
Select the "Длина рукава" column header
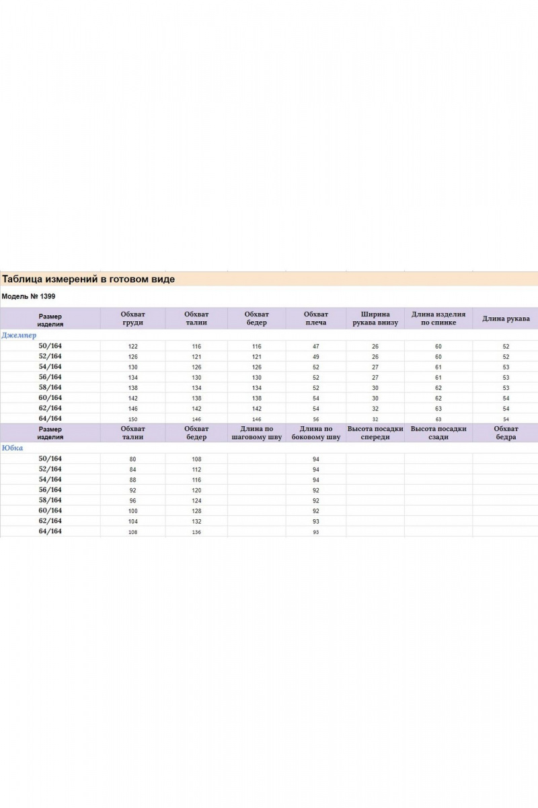pyautogui.click(x=506, y=318)
